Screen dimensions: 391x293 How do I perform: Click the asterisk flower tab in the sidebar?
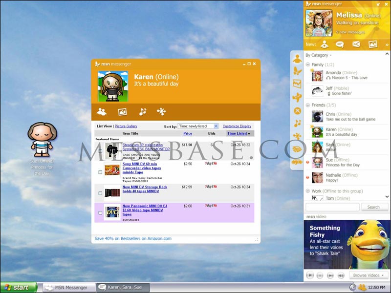click(297, 136)
